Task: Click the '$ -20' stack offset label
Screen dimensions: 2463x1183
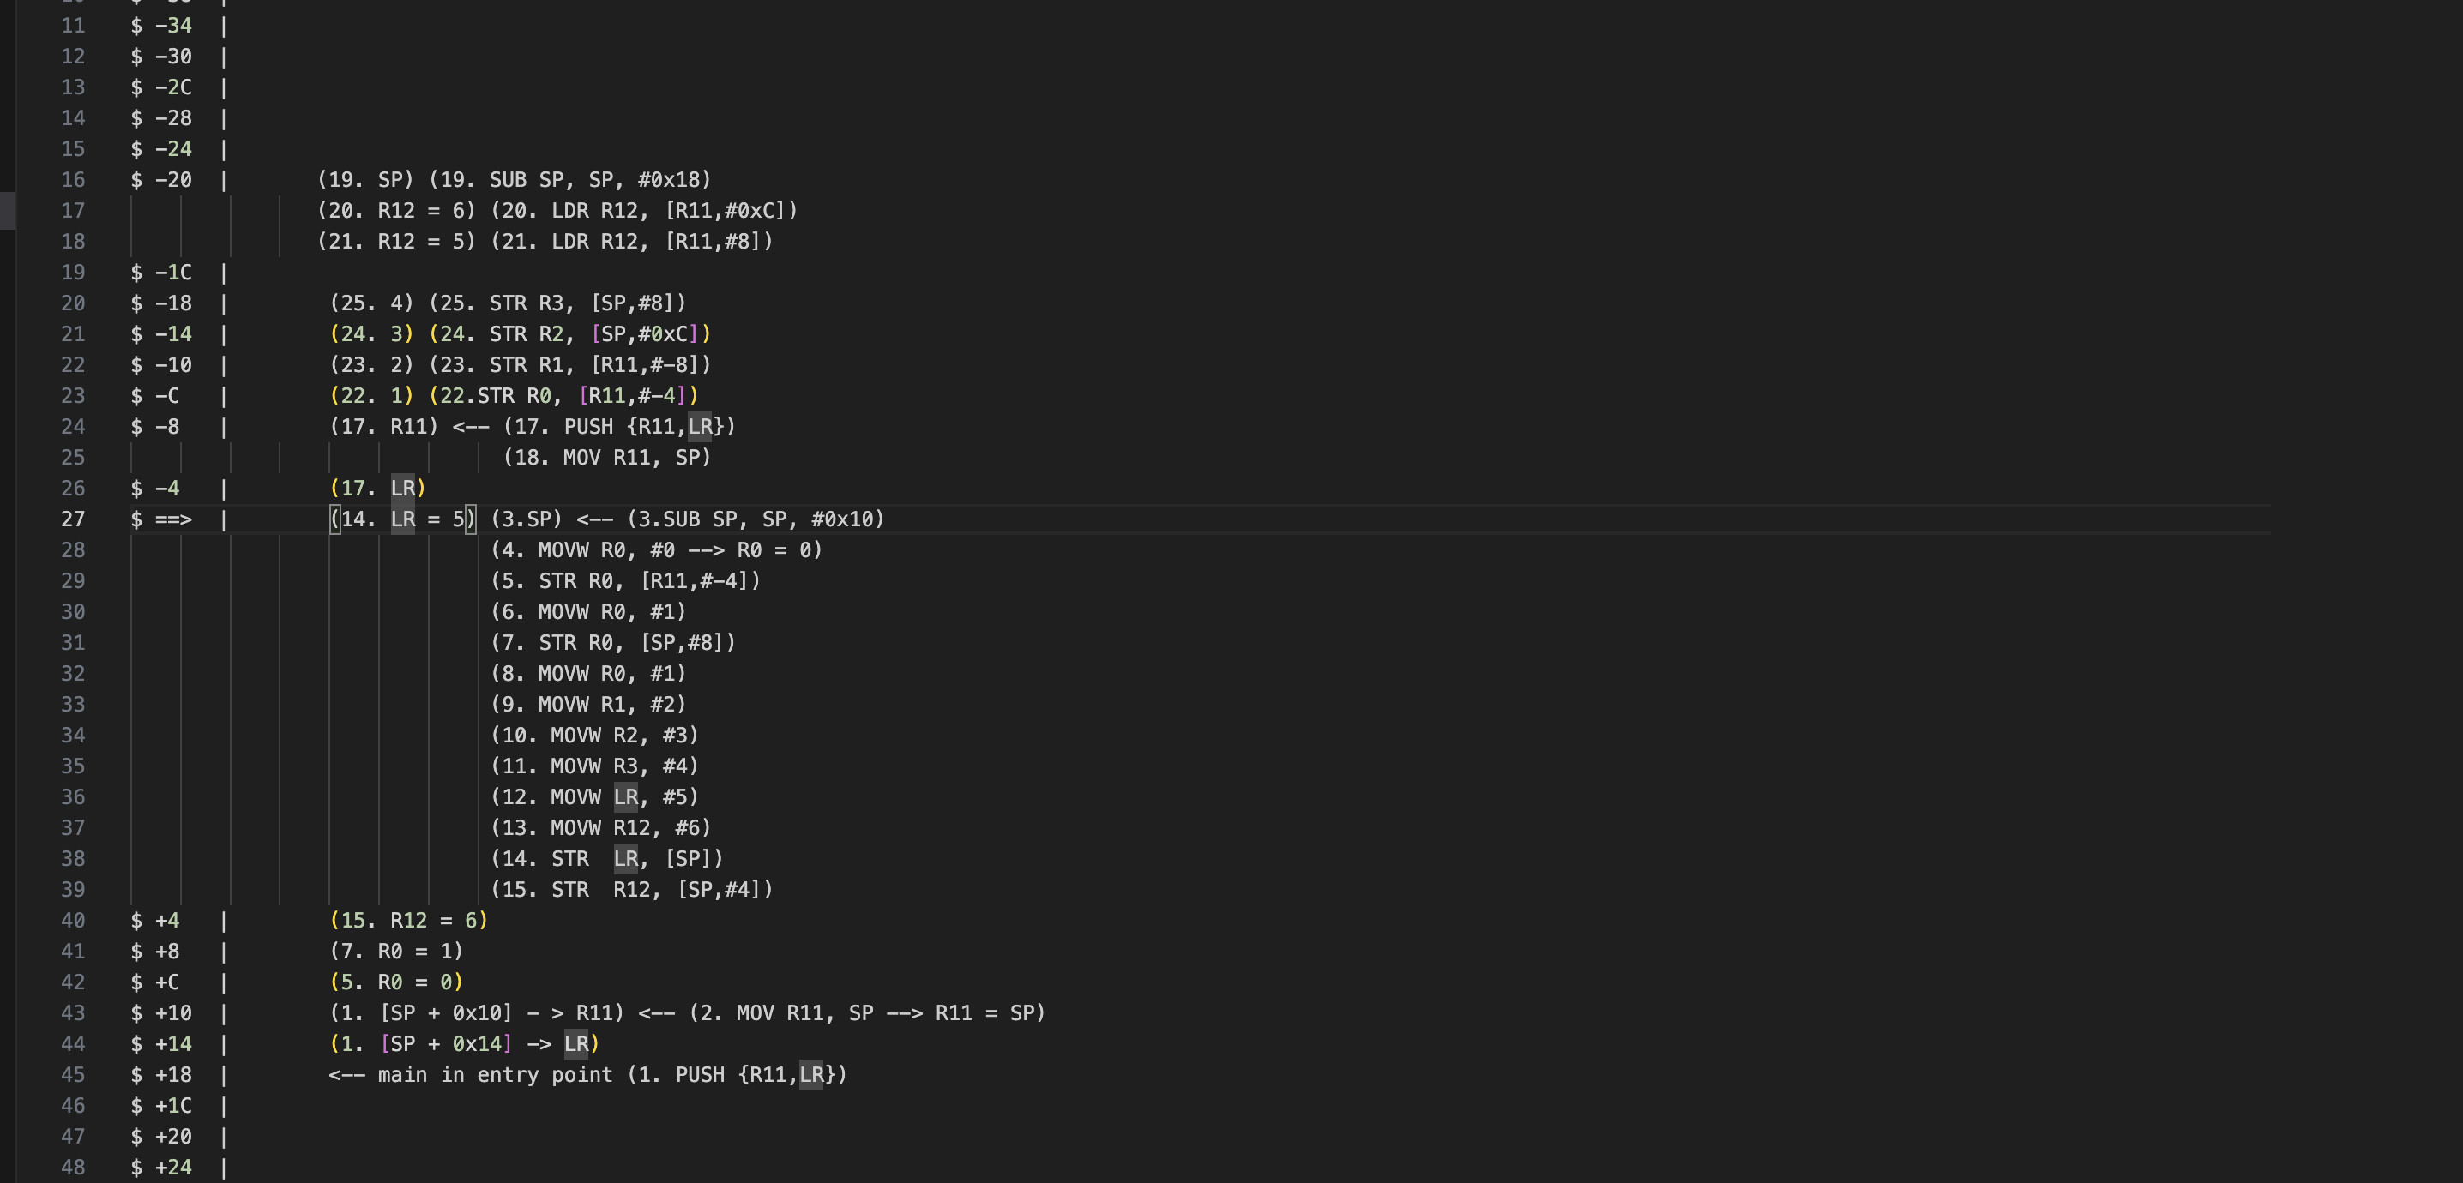Action: (x=161, y=180)
